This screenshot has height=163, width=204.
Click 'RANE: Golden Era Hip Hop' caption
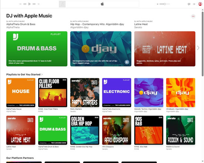coord(81,147)
